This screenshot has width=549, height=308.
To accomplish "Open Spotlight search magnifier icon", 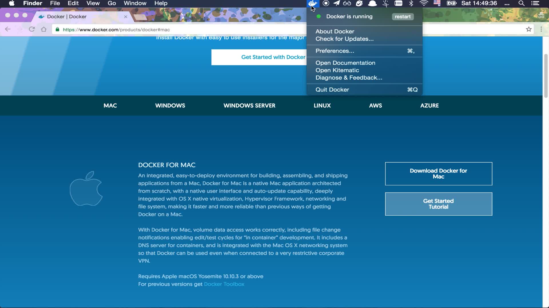I will point(521,3).
